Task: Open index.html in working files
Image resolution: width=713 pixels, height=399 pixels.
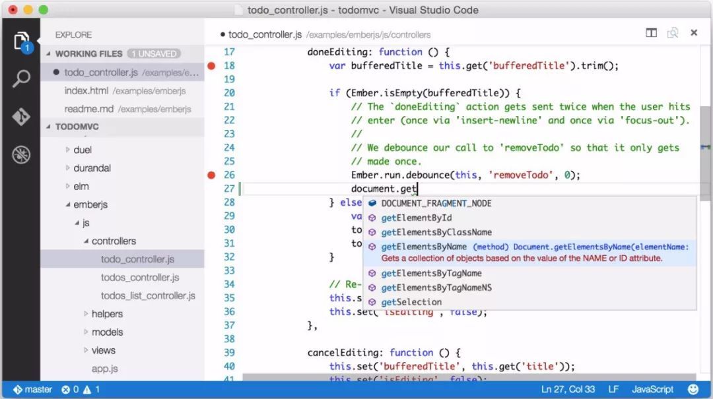Action: tap(122, 91)
